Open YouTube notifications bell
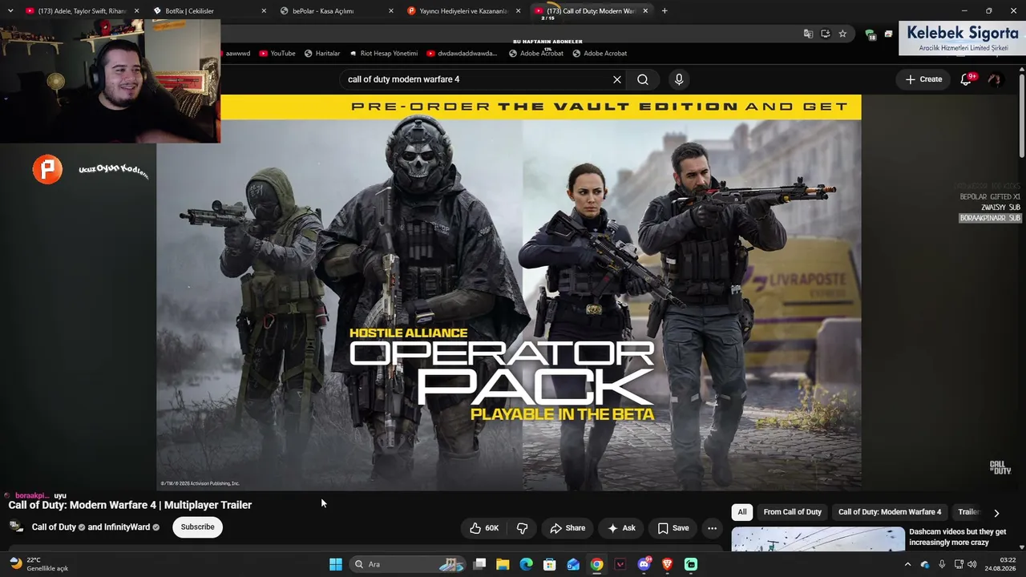The image size is (1026, 577). point(967,79)
